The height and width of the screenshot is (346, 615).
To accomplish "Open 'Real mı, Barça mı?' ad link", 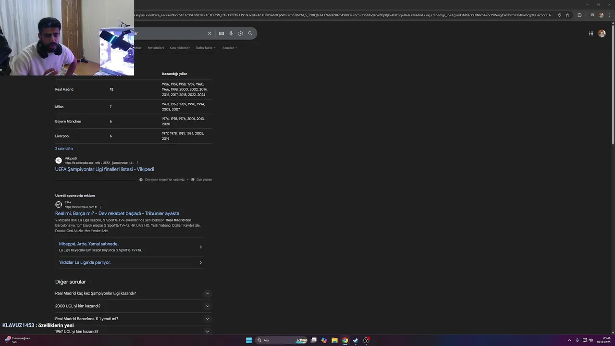I will [x=117, y=213].
